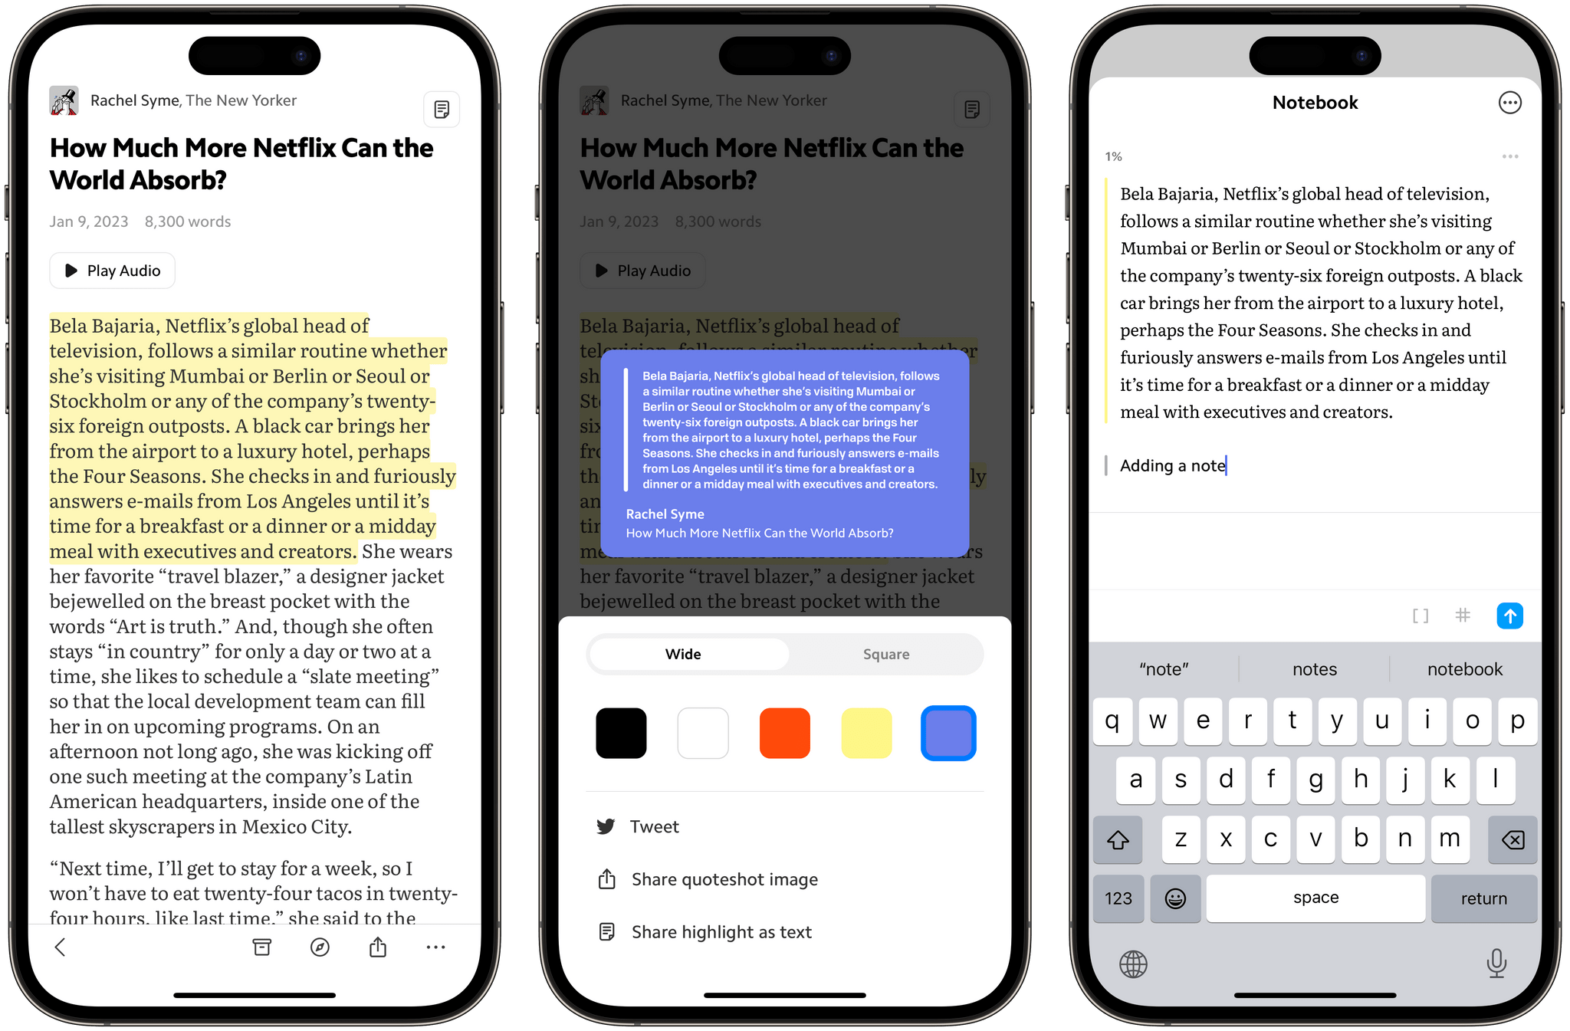
Task: Tap the orange highlight color swatch
Action: [787, 733]
